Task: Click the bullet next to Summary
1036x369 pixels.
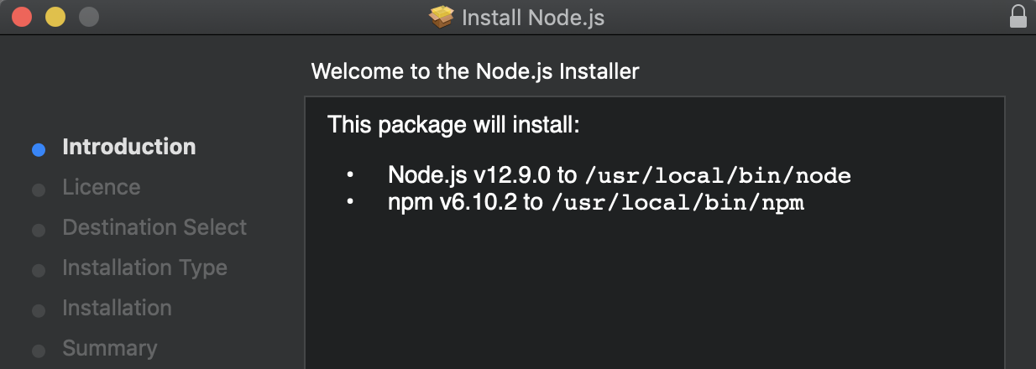Action: 38,351
